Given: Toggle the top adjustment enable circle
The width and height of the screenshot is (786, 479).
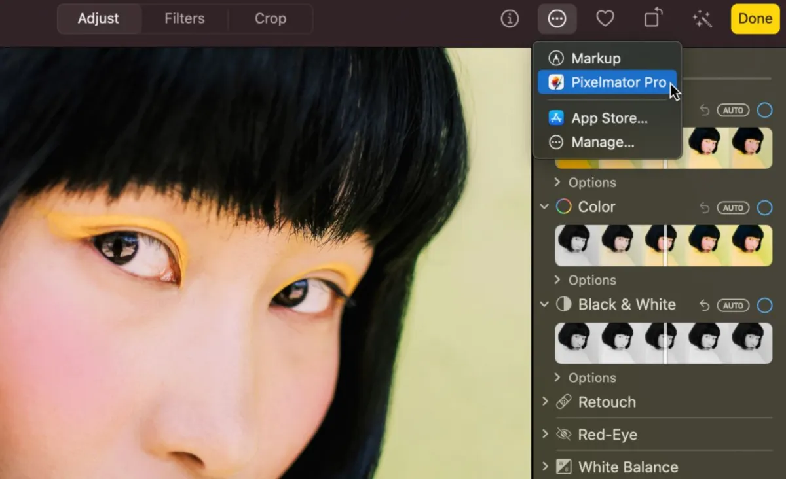Looking at the screenshot, I should tap(764, 110).
